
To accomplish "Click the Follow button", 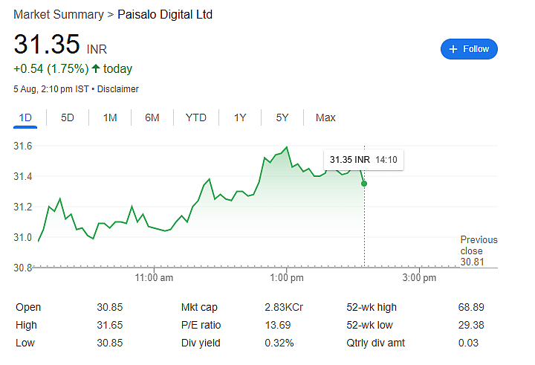I will click(x=469, y=49).
